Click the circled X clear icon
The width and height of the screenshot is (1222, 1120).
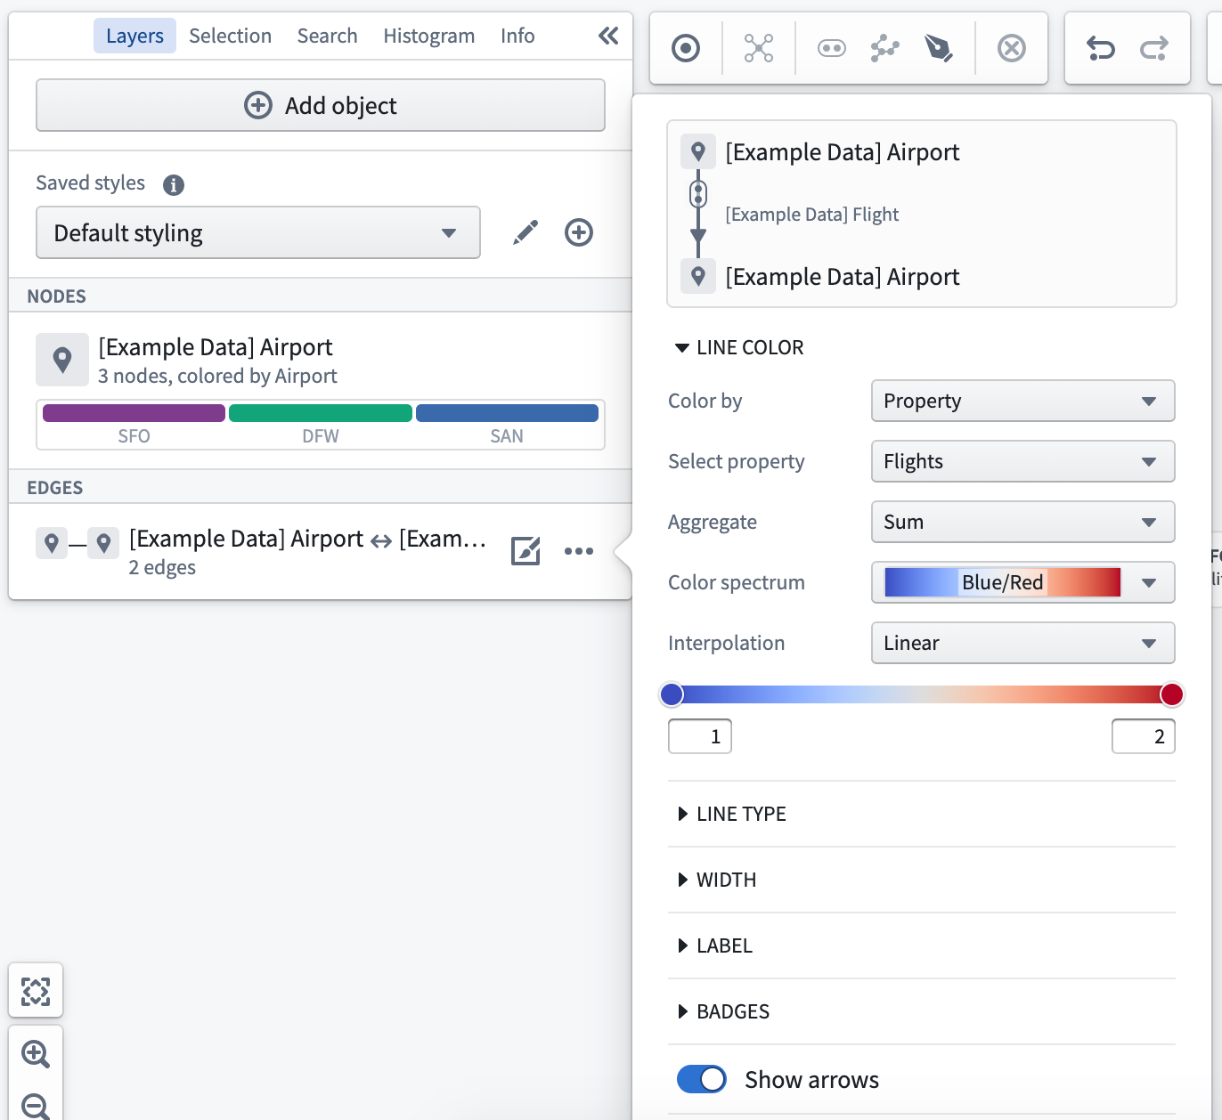pyautogui.click(x=1012, y=48)
